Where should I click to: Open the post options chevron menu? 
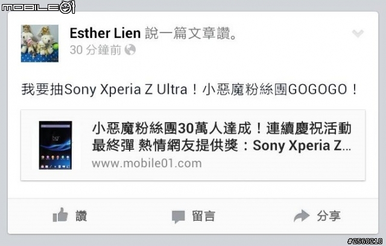click(358, 34)
